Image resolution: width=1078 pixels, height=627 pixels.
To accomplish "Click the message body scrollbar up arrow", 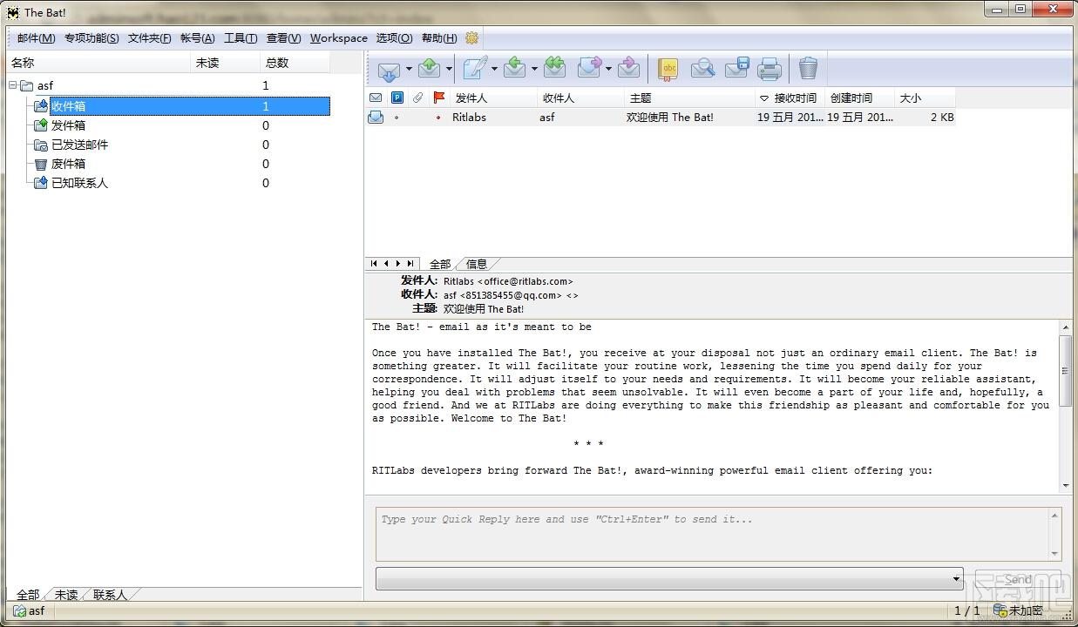I will coord(1066,327).
